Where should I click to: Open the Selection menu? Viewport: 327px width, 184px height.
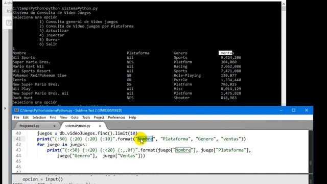39,118
